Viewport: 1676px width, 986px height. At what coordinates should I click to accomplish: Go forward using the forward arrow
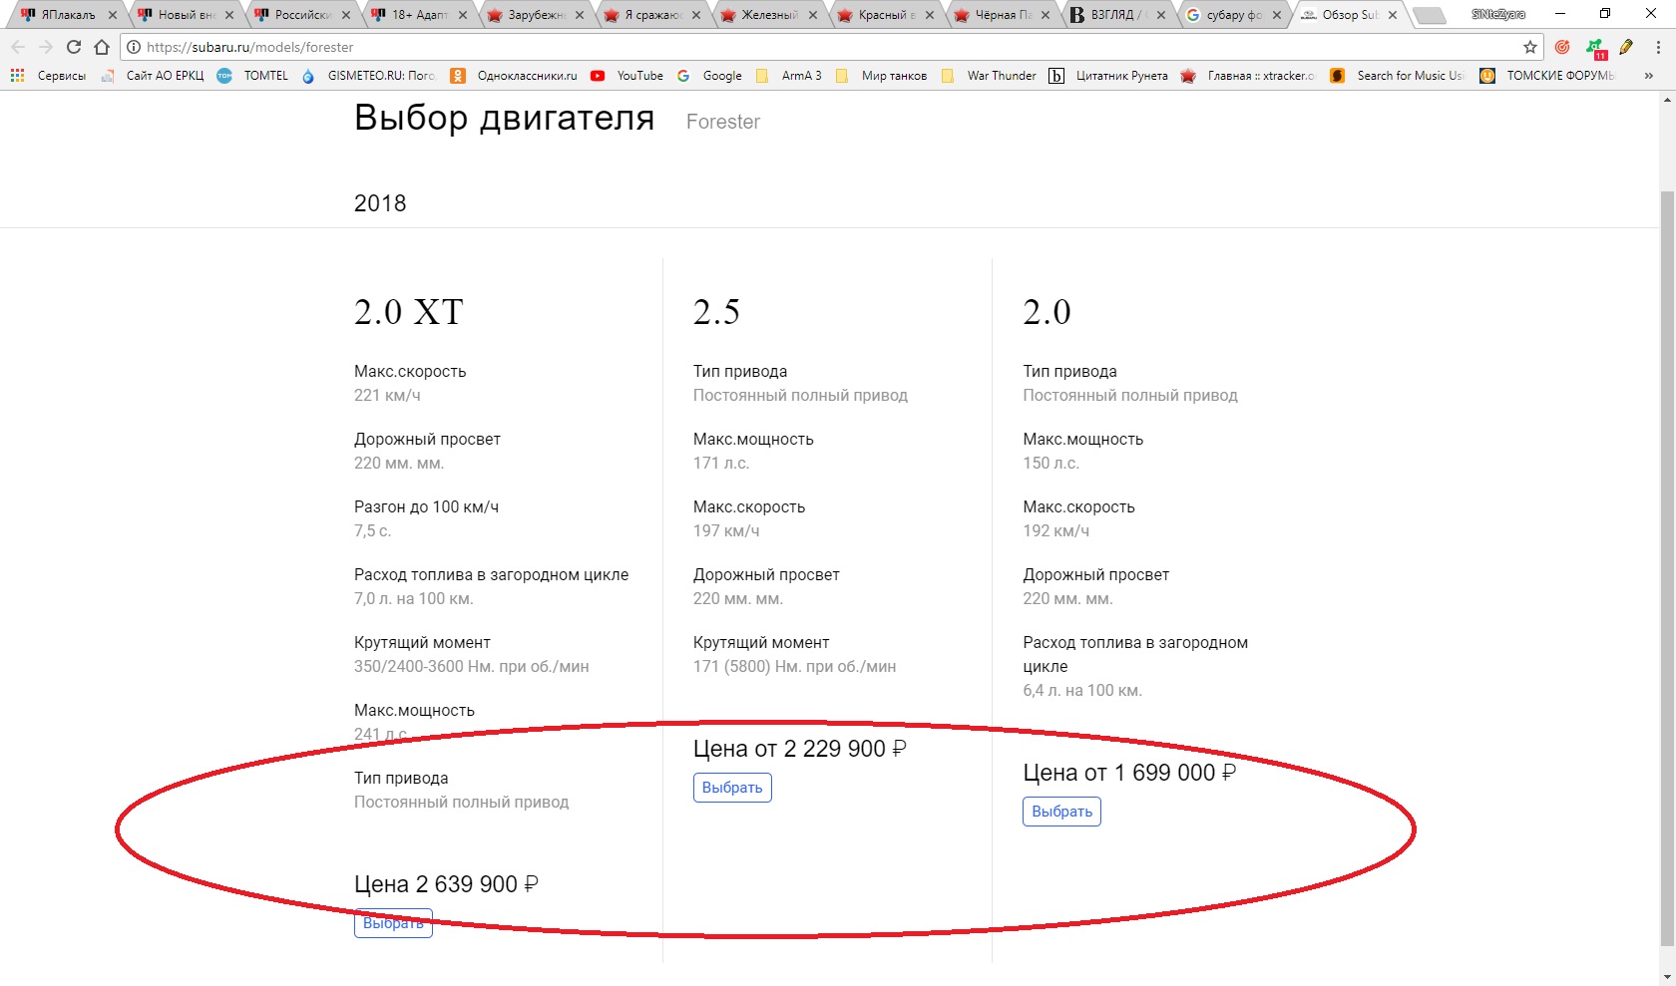46,47
